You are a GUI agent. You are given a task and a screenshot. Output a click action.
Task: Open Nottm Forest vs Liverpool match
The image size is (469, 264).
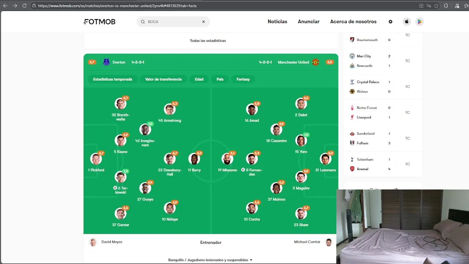[x=383, y=113]
